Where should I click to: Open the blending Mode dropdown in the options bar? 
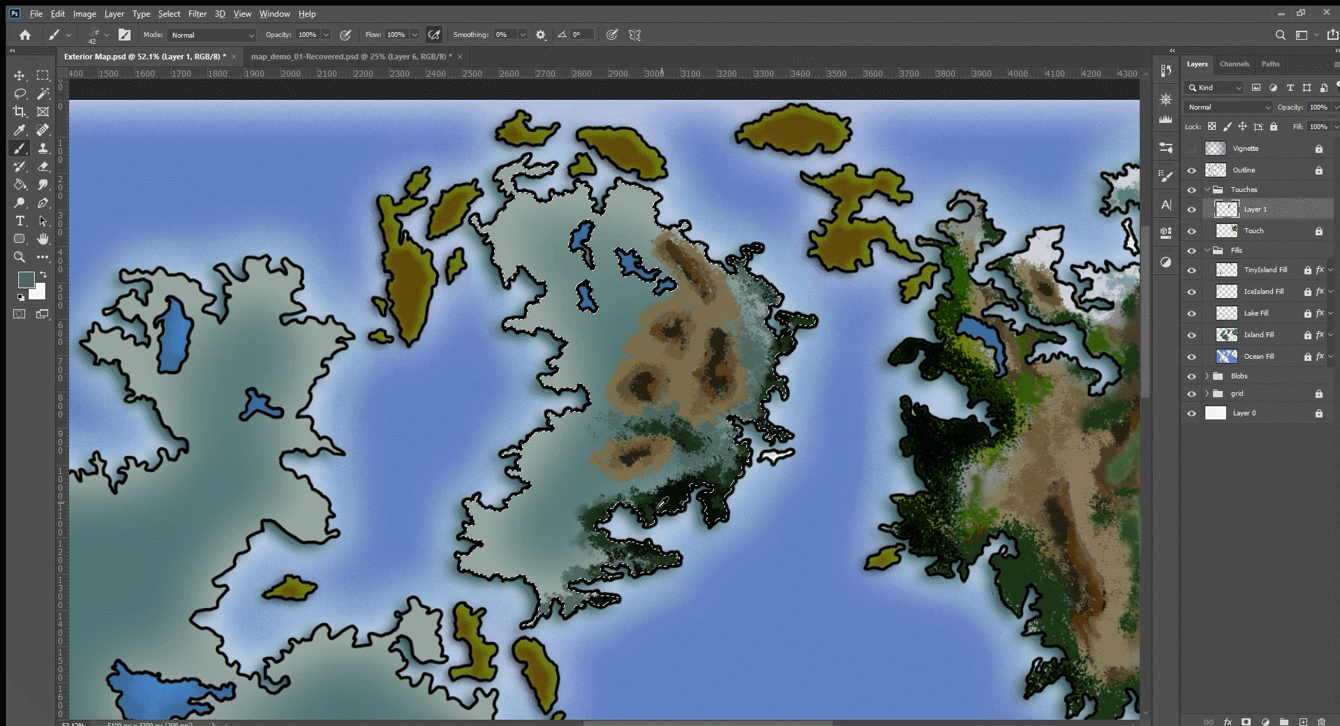coord(211,34)
